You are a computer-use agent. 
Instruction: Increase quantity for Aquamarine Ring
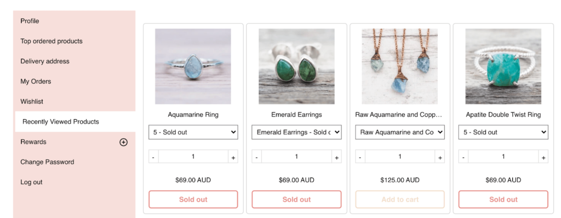233,157
